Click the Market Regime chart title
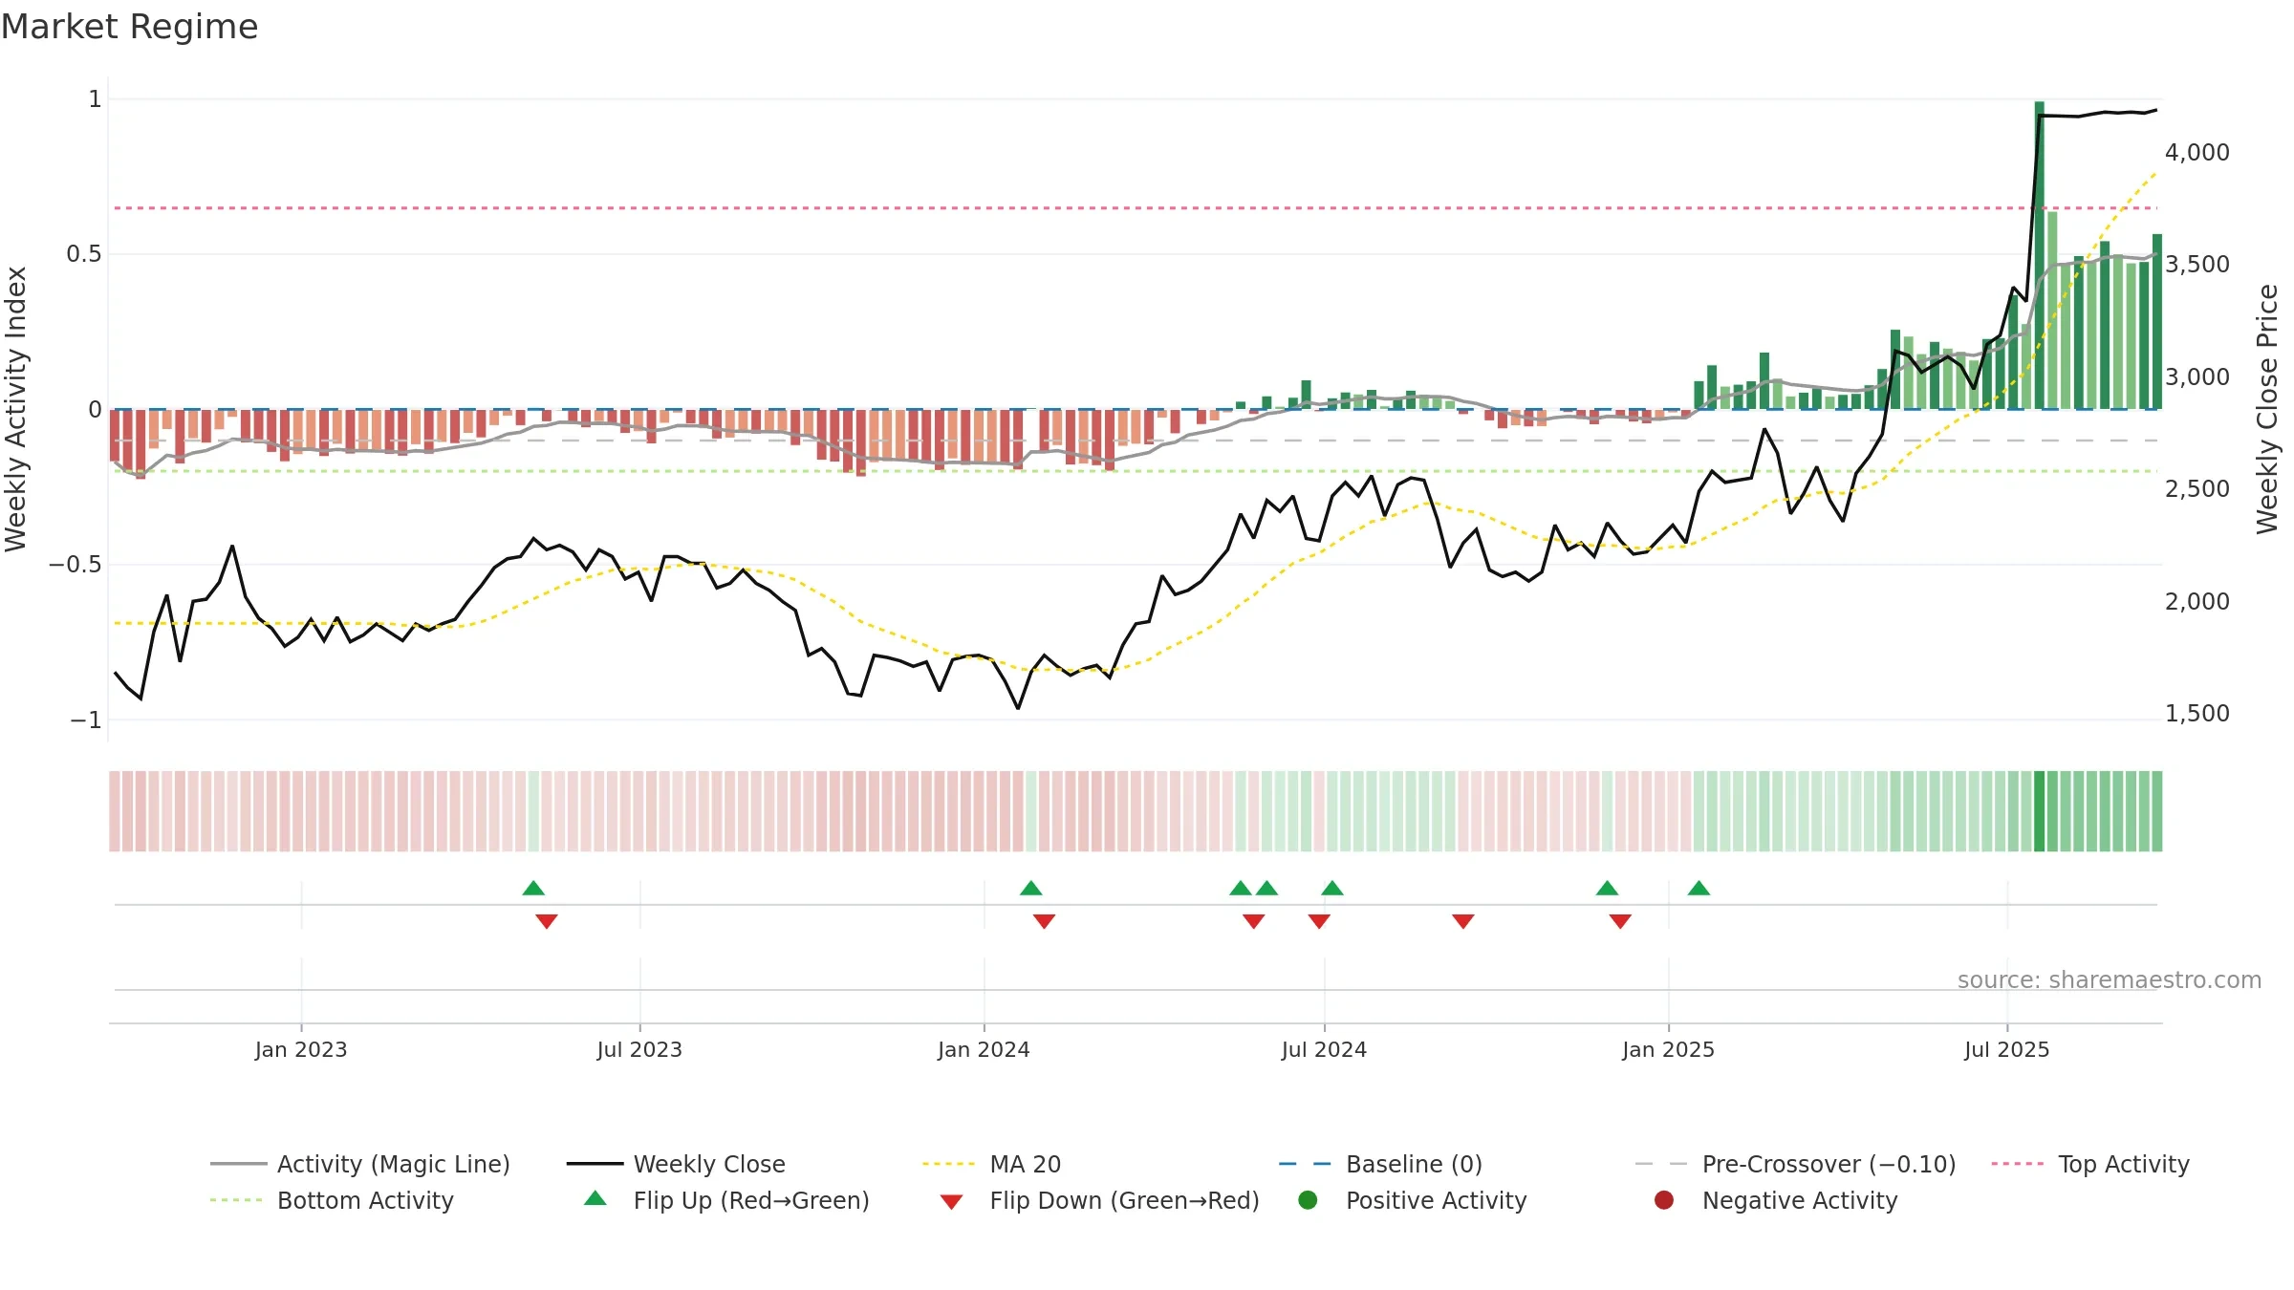Screen dimensions: 2294x1290 pos(129,27)
